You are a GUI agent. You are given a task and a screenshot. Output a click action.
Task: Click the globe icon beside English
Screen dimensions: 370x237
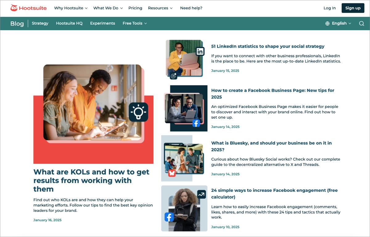coord(327,23)
